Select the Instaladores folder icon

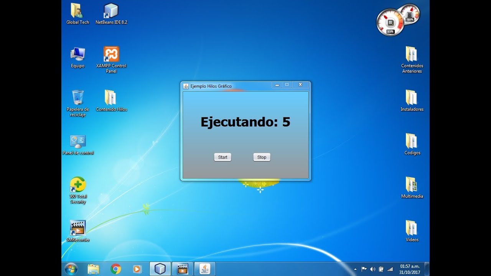point(412,101)
